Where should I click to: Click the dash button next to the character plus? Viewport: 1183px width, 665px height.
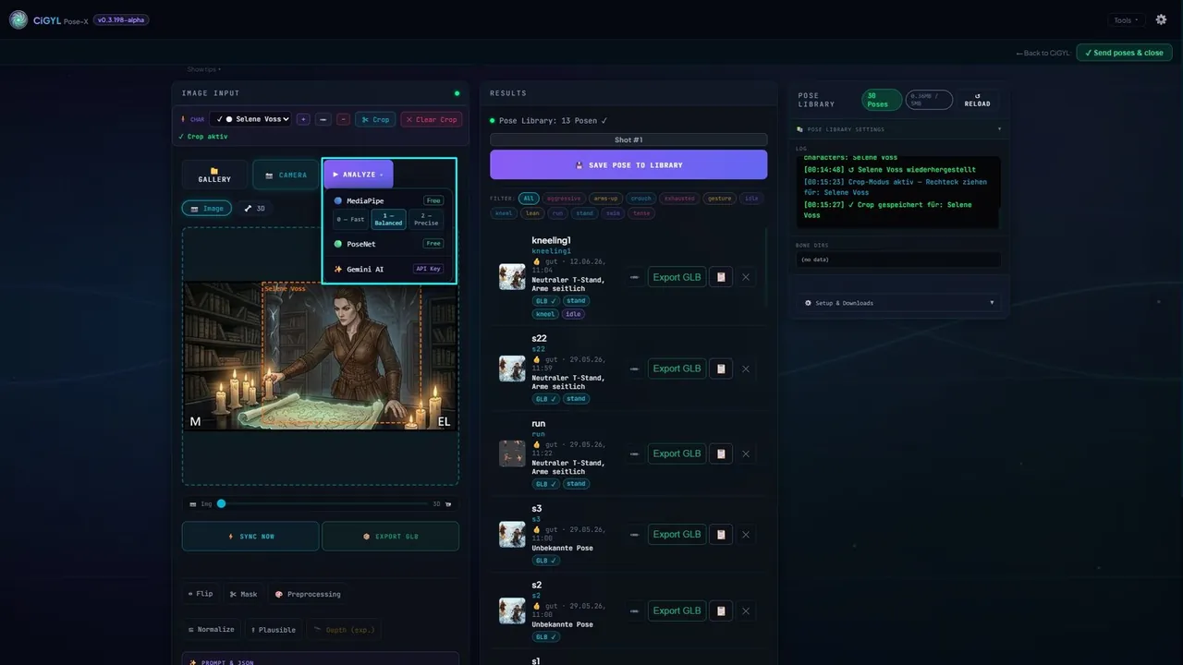tap(323, 119)
